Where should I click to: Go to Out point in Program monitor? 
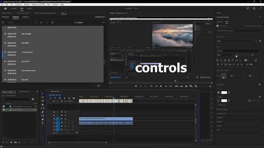170,86
